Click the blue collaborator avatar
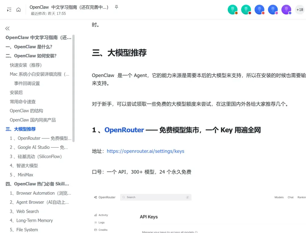Image resolution: width=306 pixels, height=233 pixels. (x=259, y=9)
